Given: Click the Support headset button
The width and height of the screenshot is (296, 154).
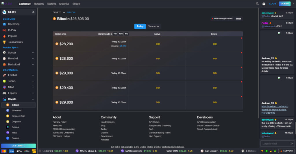Looking at the screenshot, I should click(286, 151).
